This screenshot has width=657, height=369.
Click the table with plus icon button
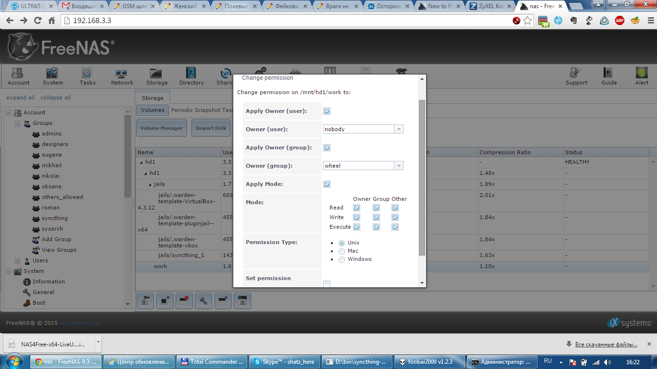point(223,301)
